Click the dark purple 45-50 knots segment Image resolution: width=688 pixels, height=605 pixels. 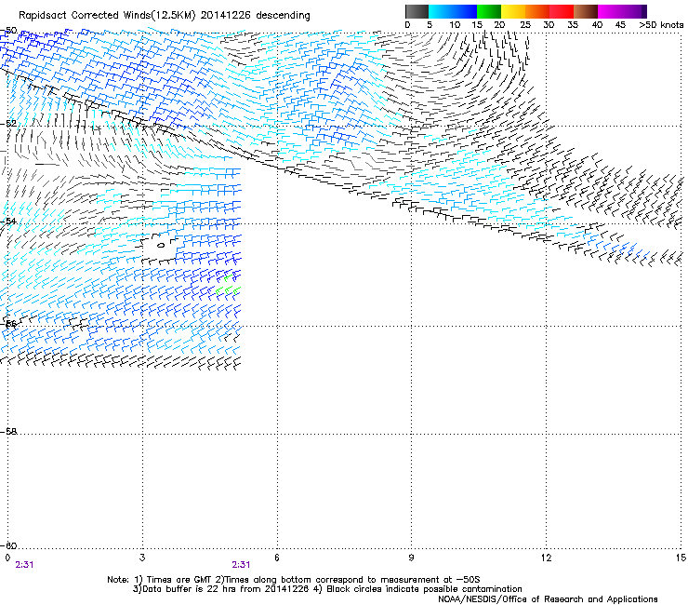(x=634, y=11)
